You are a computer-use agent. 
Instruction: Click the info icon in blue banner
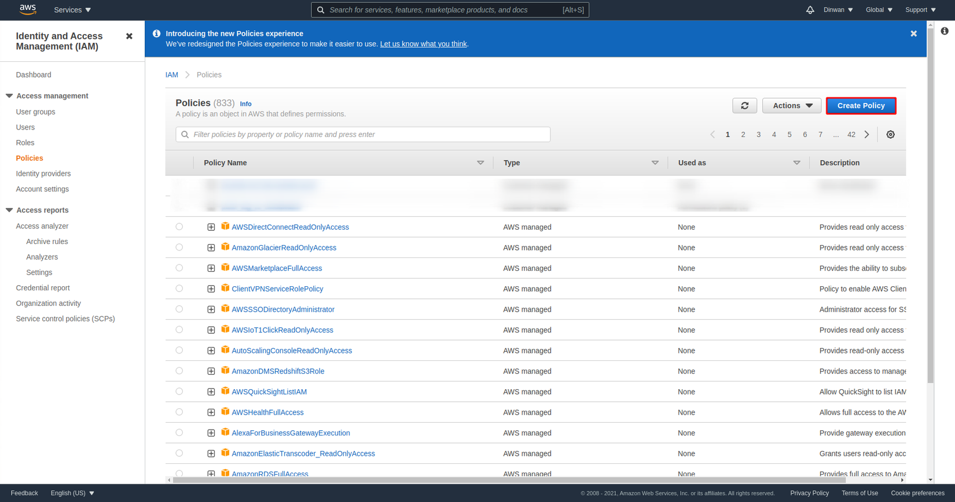[x=156, y=34]
